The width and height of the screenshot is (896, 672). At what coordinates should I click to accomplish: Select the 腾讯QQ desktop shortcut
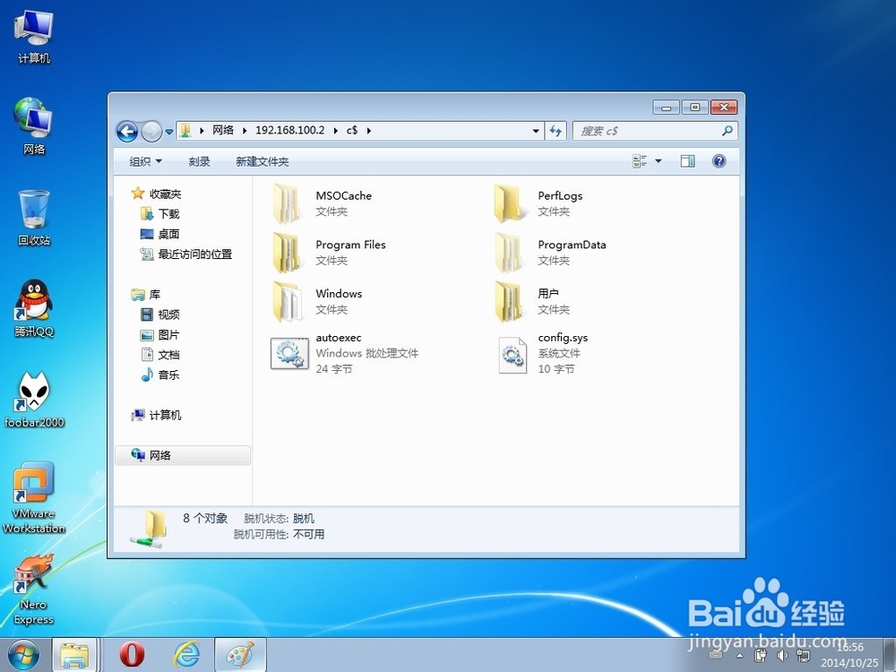tap(34, 308)
